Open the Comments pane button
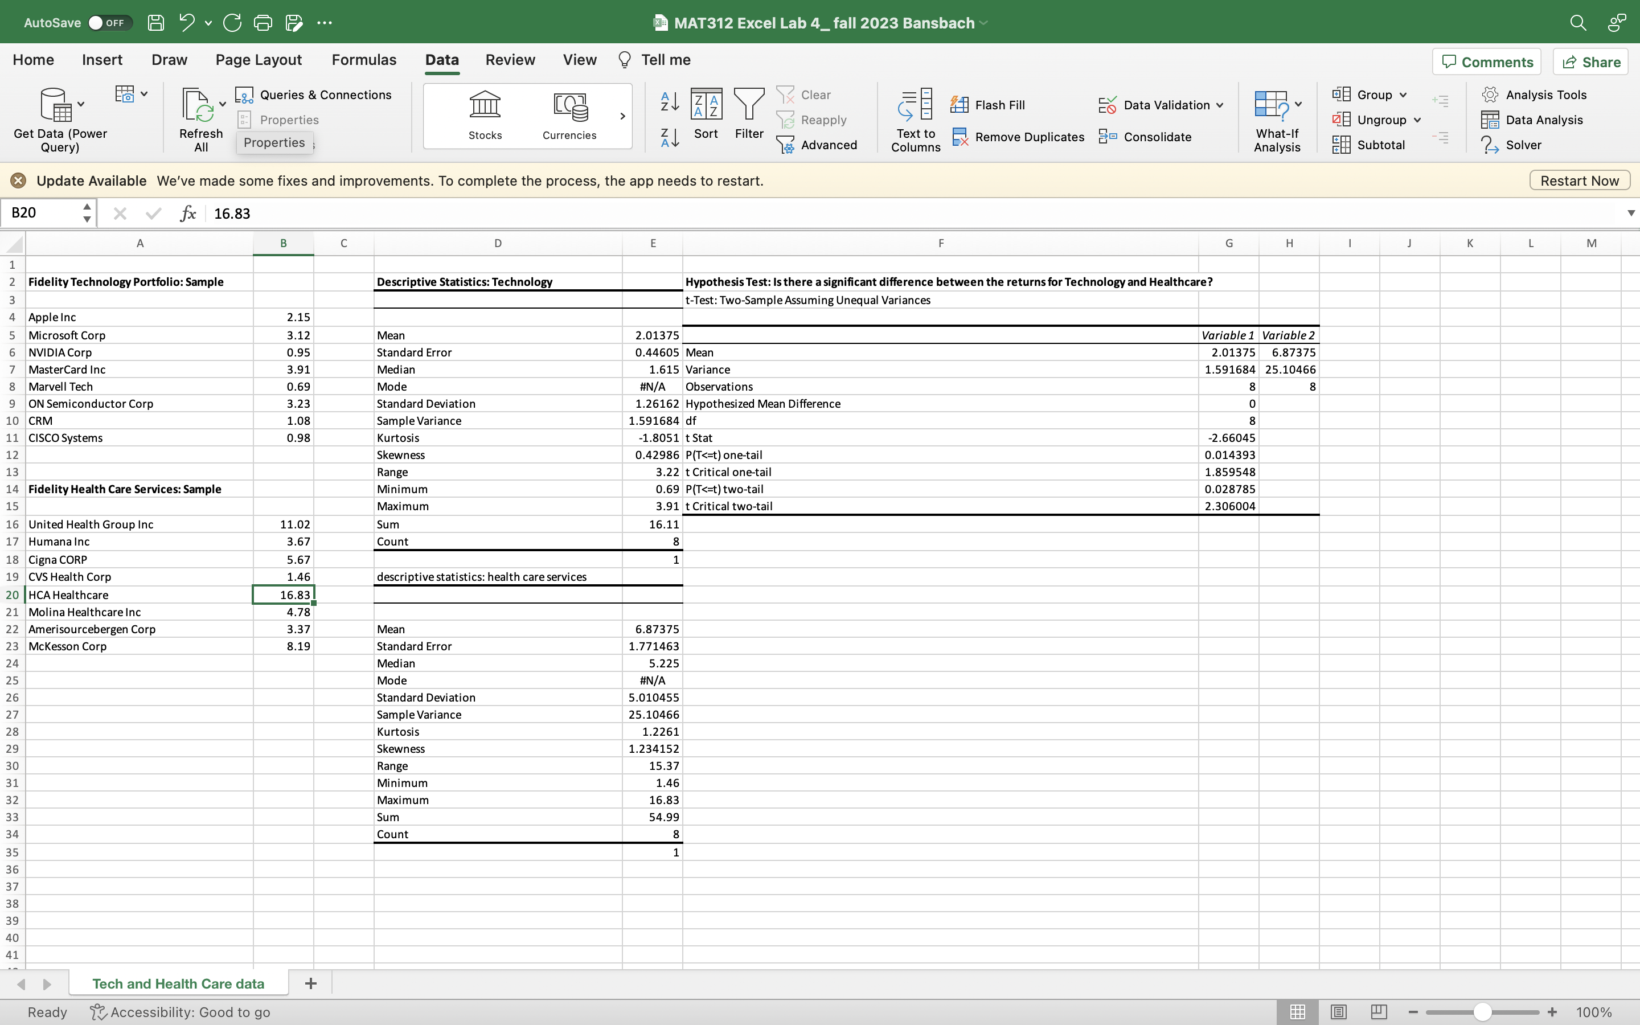The height and width of the screenshot is (1025, 1640). tap(1487, 61)
